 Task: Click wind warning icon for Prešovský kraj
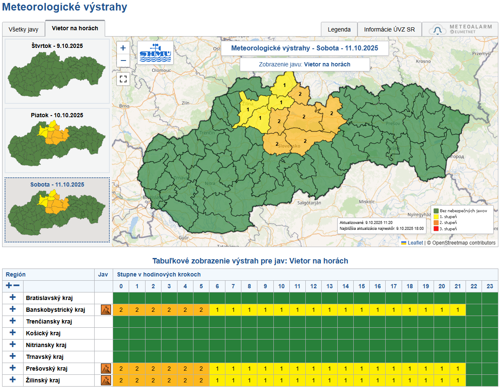pyautogui.click(x=106, y=369)
